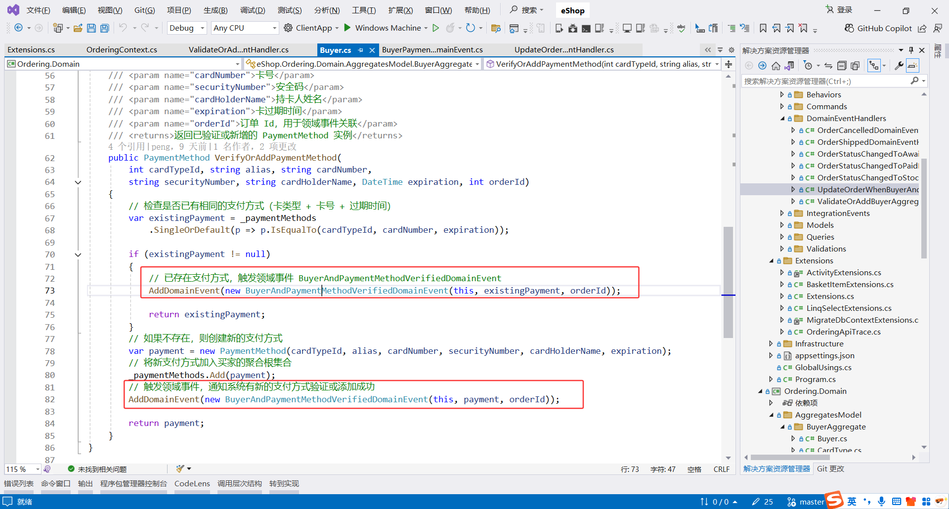Viewport: 949px width, 509px height.
Task: Click the Solution Explorer vertical scrollbar thumb
Action: coord(924,208)
